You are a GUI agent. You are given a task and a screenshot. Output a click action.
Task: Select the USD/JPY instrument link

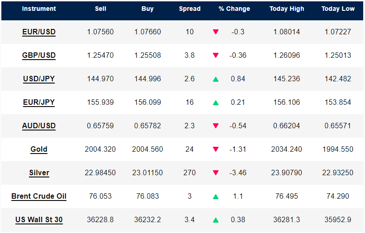click(x=39, y=79)
